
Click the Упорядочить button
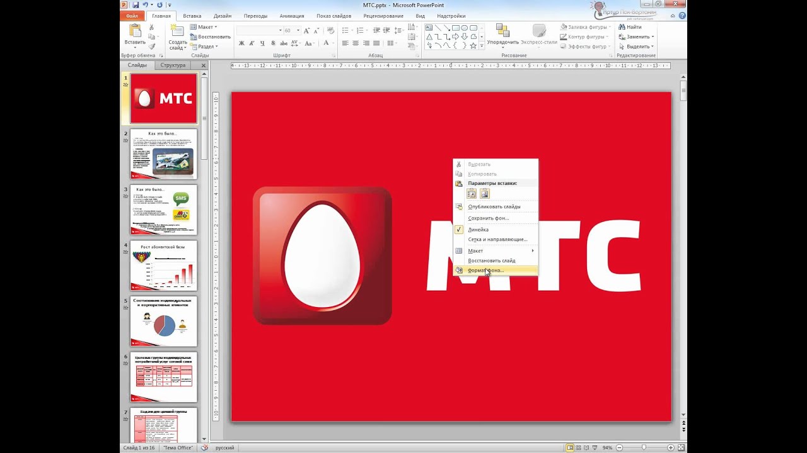point(502,36)
